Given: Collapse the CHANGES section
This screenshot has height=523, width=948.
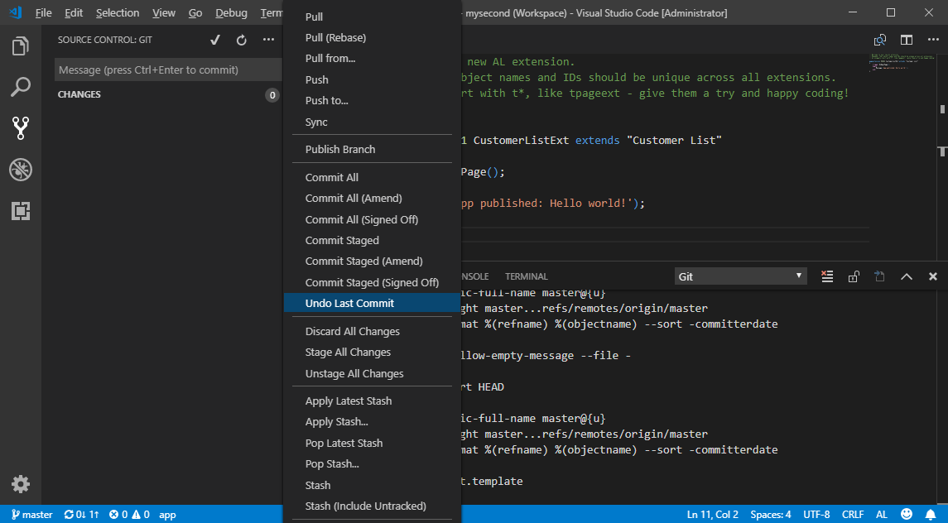Looking at the screenshot, I should tap(79, 95).
